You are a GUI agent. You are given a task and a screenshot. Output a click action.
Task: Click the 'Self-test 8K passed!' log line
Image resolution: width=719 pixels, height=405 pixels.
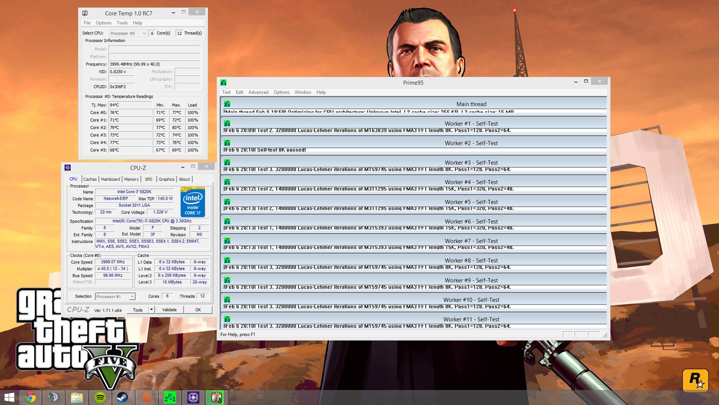tap(265, 150)
